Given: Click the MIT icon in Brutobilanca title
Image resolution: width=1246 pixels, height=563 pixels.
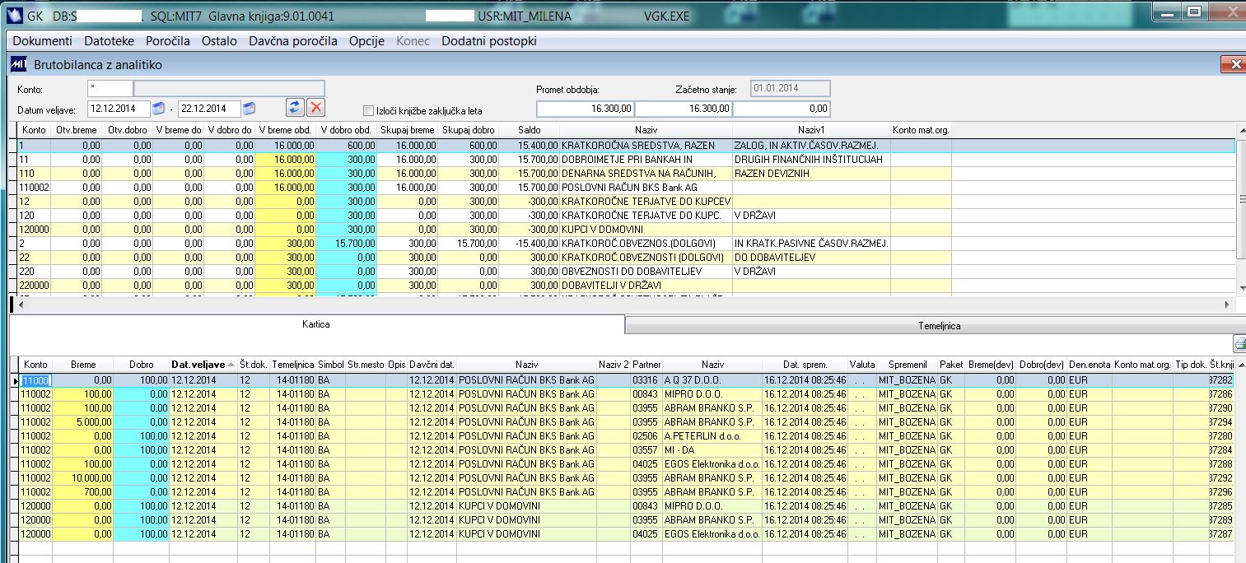Looking at the screenshot, I should (x=19, y=64).
